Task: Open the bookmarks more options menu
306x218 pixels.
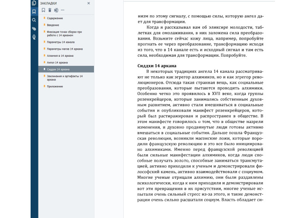Action: point(63,10)
